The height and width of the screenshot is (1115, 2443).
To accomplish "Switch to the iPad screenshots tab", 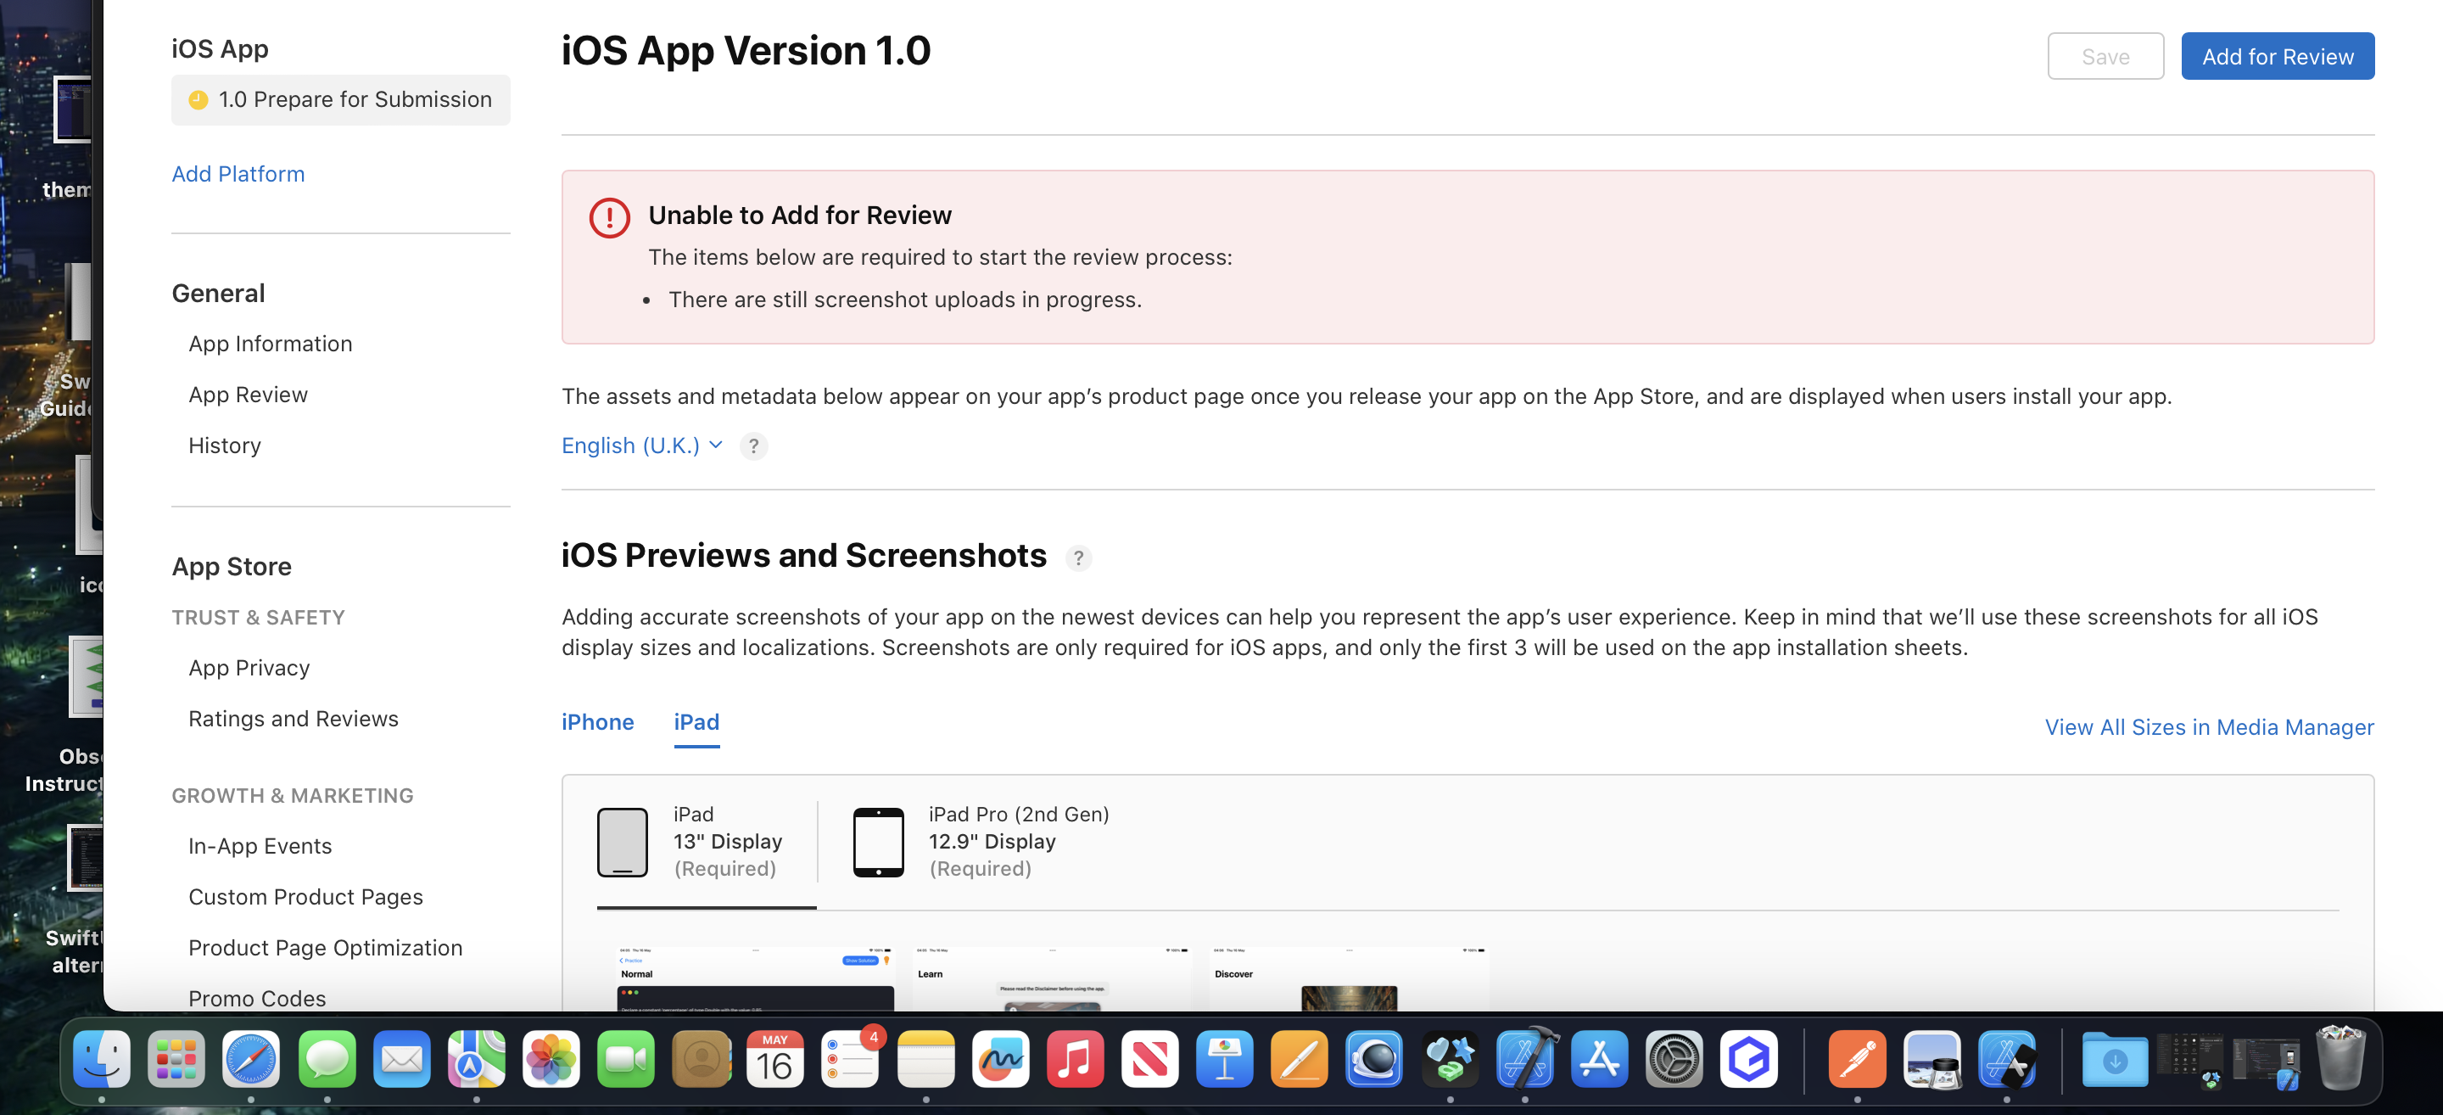I will 696,722.
